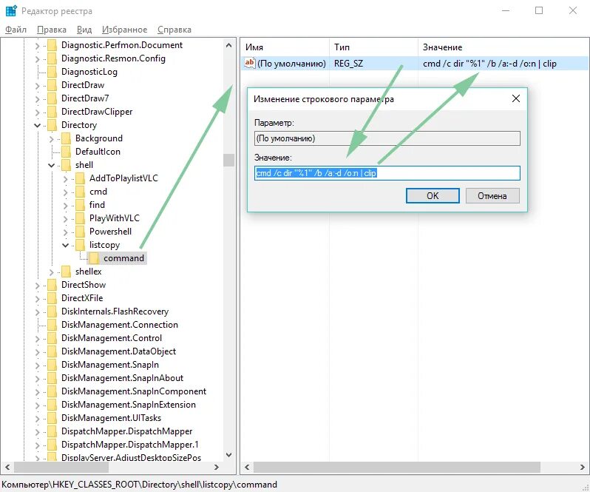Image resolution: width=590 pixels, height=492 pixels.
Task: Select the DiskManagement.SnapInAbout key label
Action: pyautogui.click(x=122, y=378)
